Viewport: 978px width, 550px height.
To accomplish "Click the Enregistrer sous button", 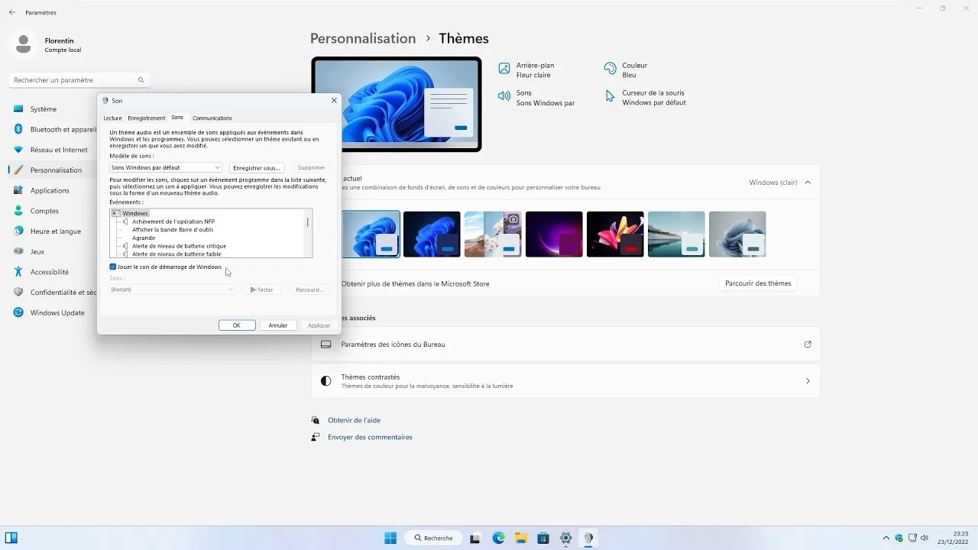I will [256, 167].
